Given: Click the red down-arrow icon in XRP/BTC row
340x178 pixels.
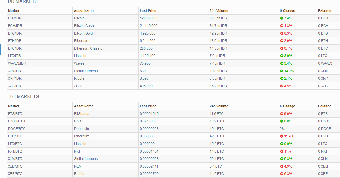Looking at the screenshot, I should point(282,174).
